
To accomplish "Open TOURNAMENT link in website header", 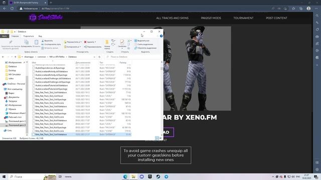I will (x=243, y=18).
